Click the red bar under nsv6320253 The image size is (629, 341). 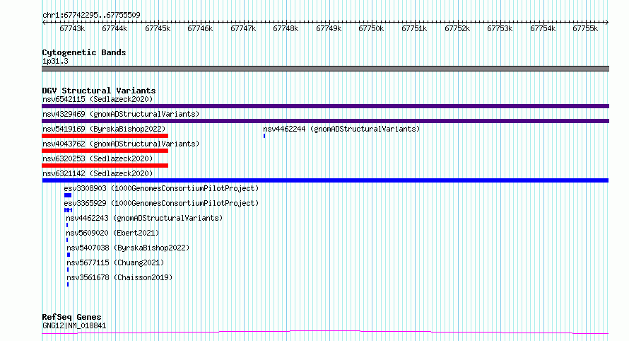tap(105, 166)
